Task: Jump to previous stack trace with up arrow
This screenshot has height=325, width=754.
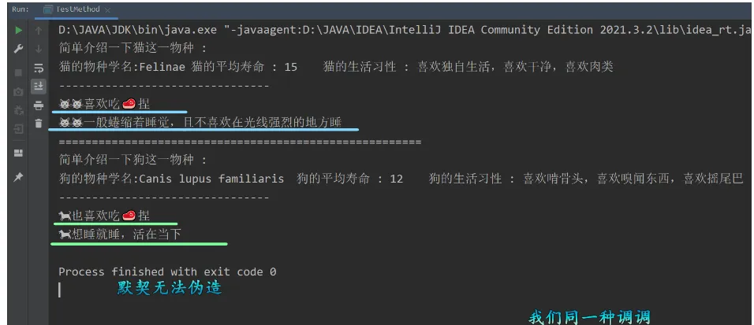Action: [39, 31]
